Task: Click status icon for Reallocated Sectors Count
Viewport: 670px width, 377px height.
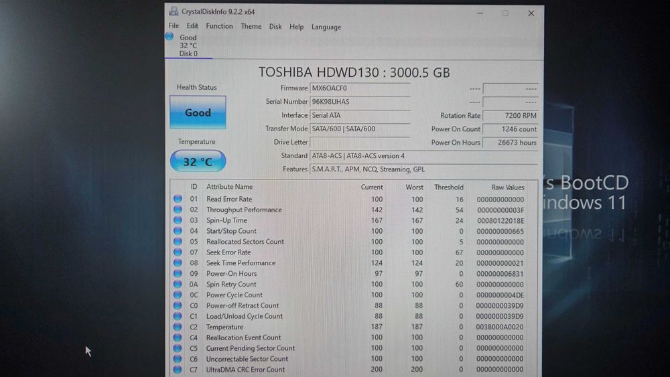Action: pos(178,241)
